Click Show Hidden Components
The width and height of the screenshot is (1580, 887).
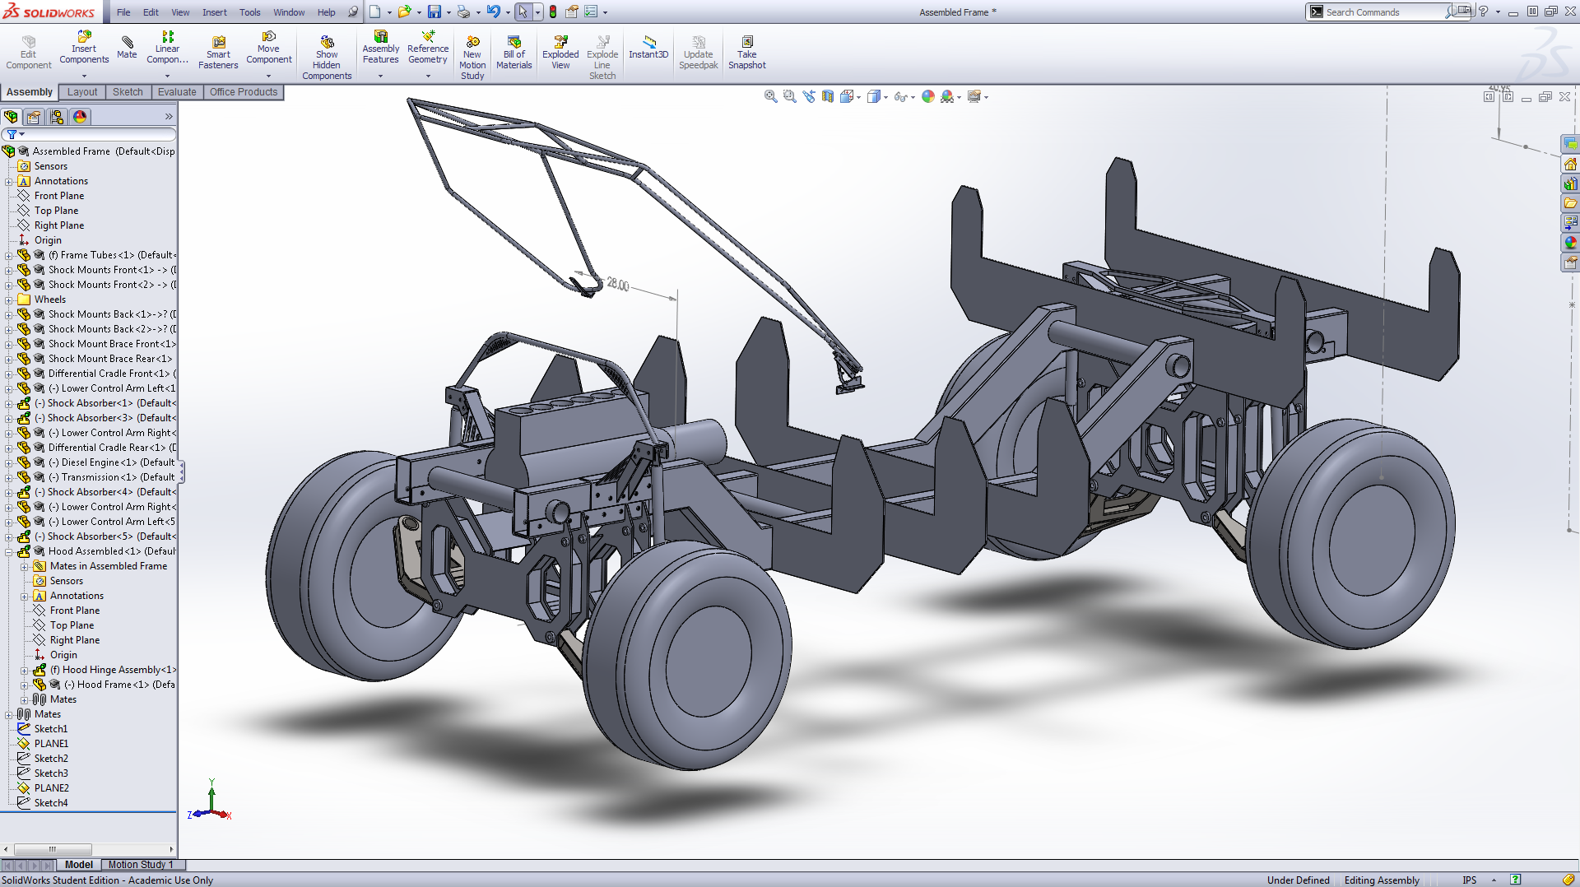click(x=327, y=56)
